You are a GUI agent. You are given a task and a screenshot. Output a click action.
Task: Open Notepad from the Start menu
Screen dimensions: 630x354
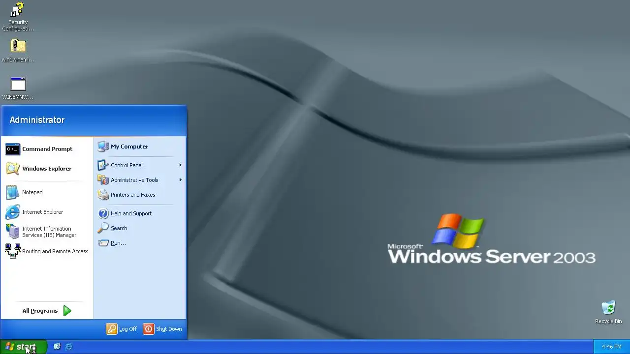coord(47,192)
